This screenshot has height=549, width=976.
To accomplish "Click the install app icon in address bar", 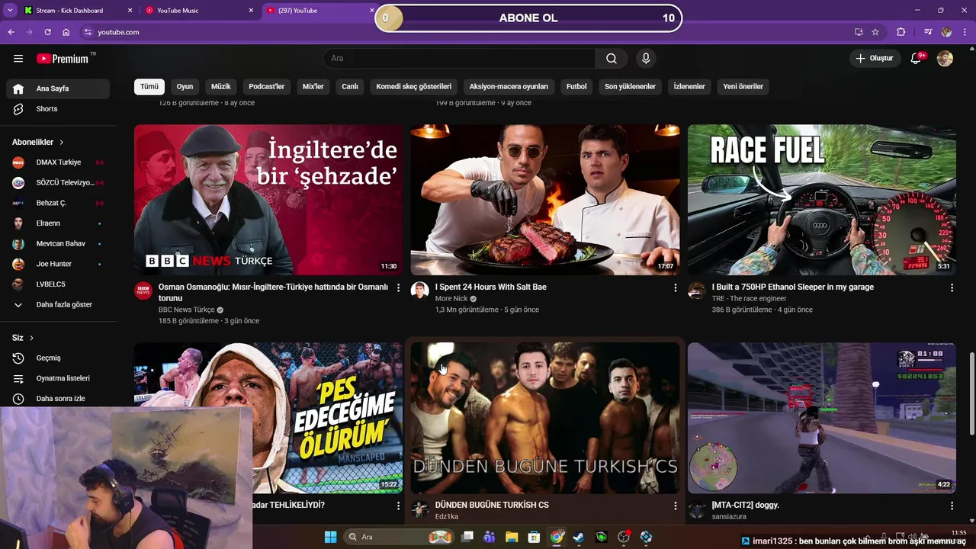I will 859,32.
